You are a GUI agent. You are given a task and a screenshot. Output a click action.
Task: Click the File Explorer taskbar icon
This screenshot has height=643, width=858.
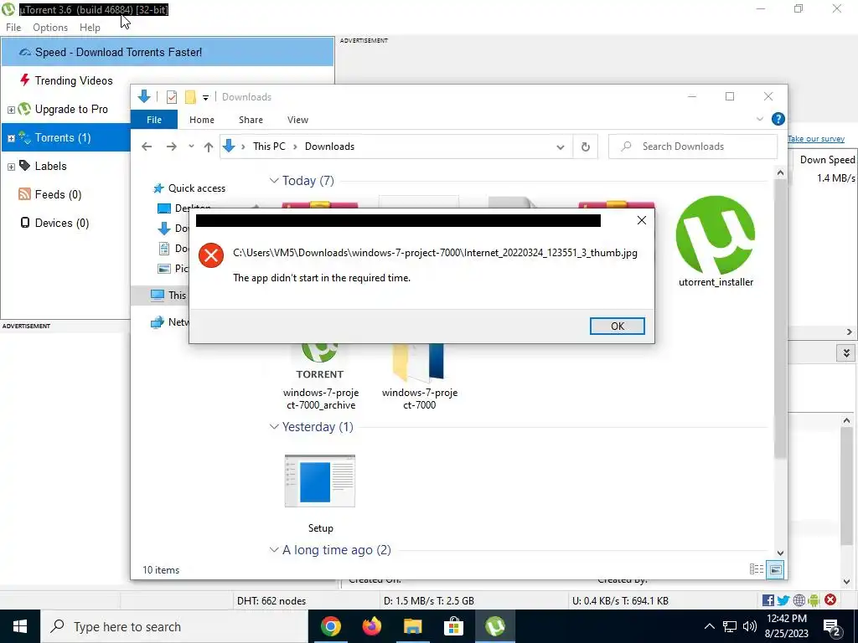point(412,626)
